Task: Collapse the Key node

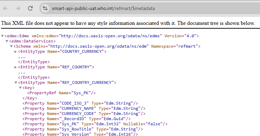Action: [20, 88]
